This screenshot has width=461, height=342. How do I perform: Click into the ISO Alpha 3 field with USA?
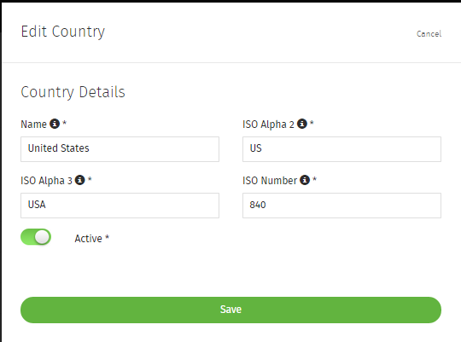(120, 206)
